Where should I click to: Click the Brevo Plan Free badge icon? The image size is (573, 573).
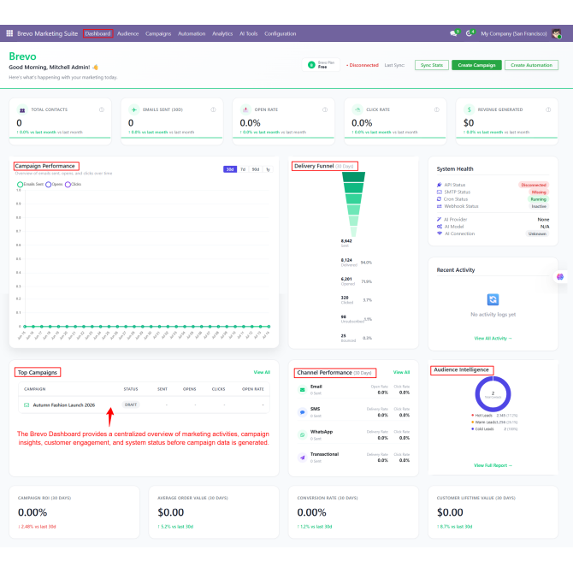tap(311, 65)
